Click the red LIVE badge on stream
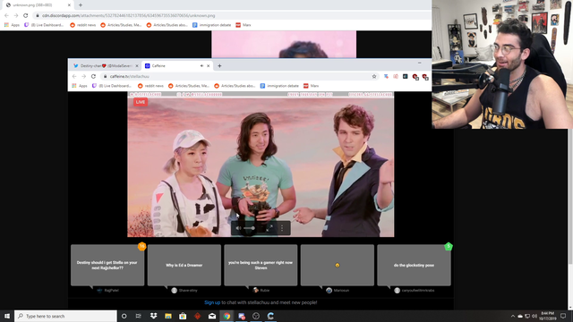 (x=141, y=102)
